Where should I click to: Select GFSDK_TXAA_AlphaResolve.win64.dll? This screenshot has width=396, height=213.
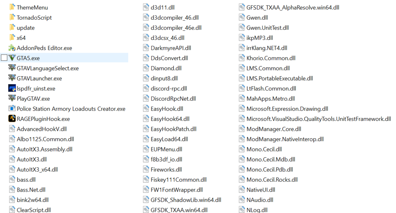point(293,8)
